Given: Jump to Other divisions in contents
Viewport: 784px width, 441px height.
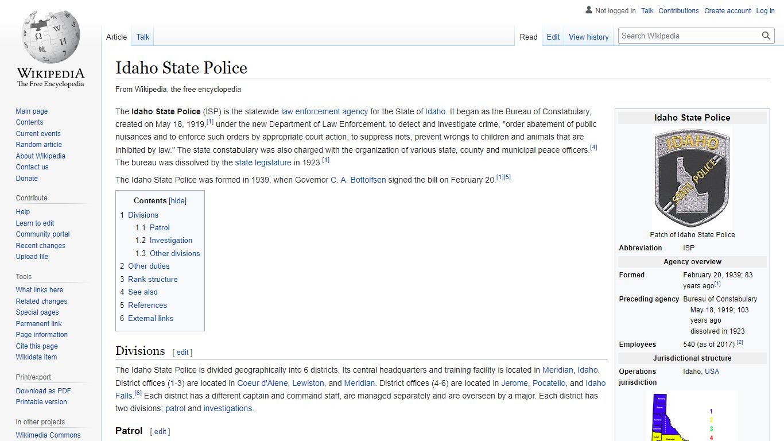Looking at the screenshot, I should click(168, 253).
